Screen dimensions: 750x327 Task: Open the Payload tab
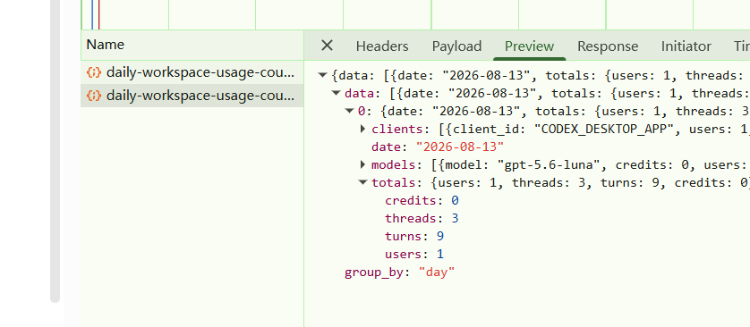[x=456, y=46]
